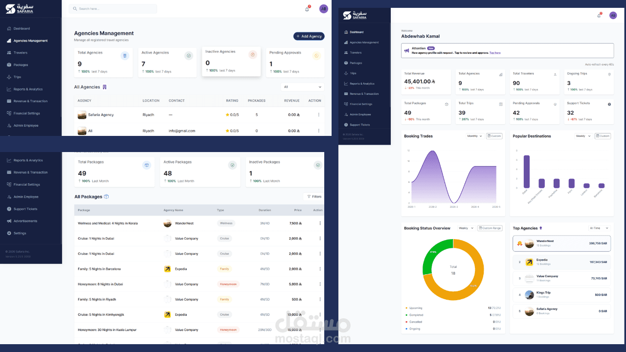Click the Duration column header in packages table

click(265, 210)
